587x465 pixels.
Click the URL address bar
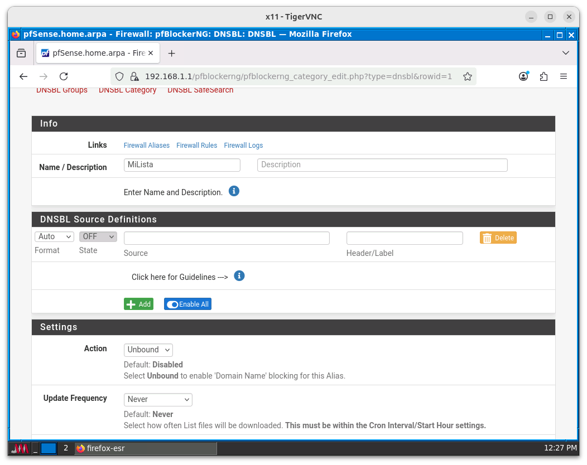pyautogui.click(x=297, y=77)
